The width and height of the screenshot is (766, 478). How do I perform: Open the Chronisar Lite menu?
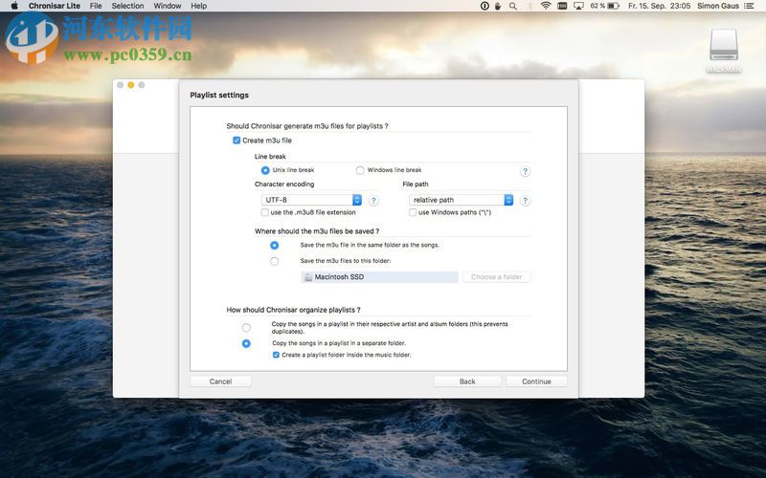[x=55, y=6]
